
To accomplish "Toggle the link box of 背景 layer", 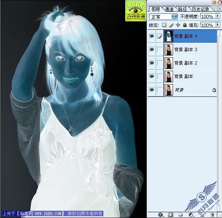I will pos(160,90).
